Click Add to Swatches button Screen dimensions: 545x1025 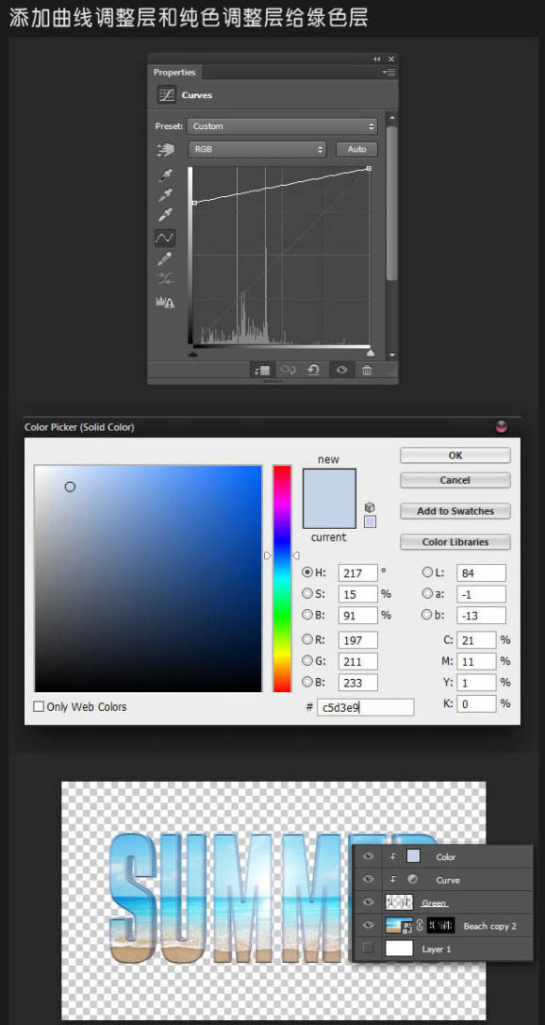coord(454,511)
